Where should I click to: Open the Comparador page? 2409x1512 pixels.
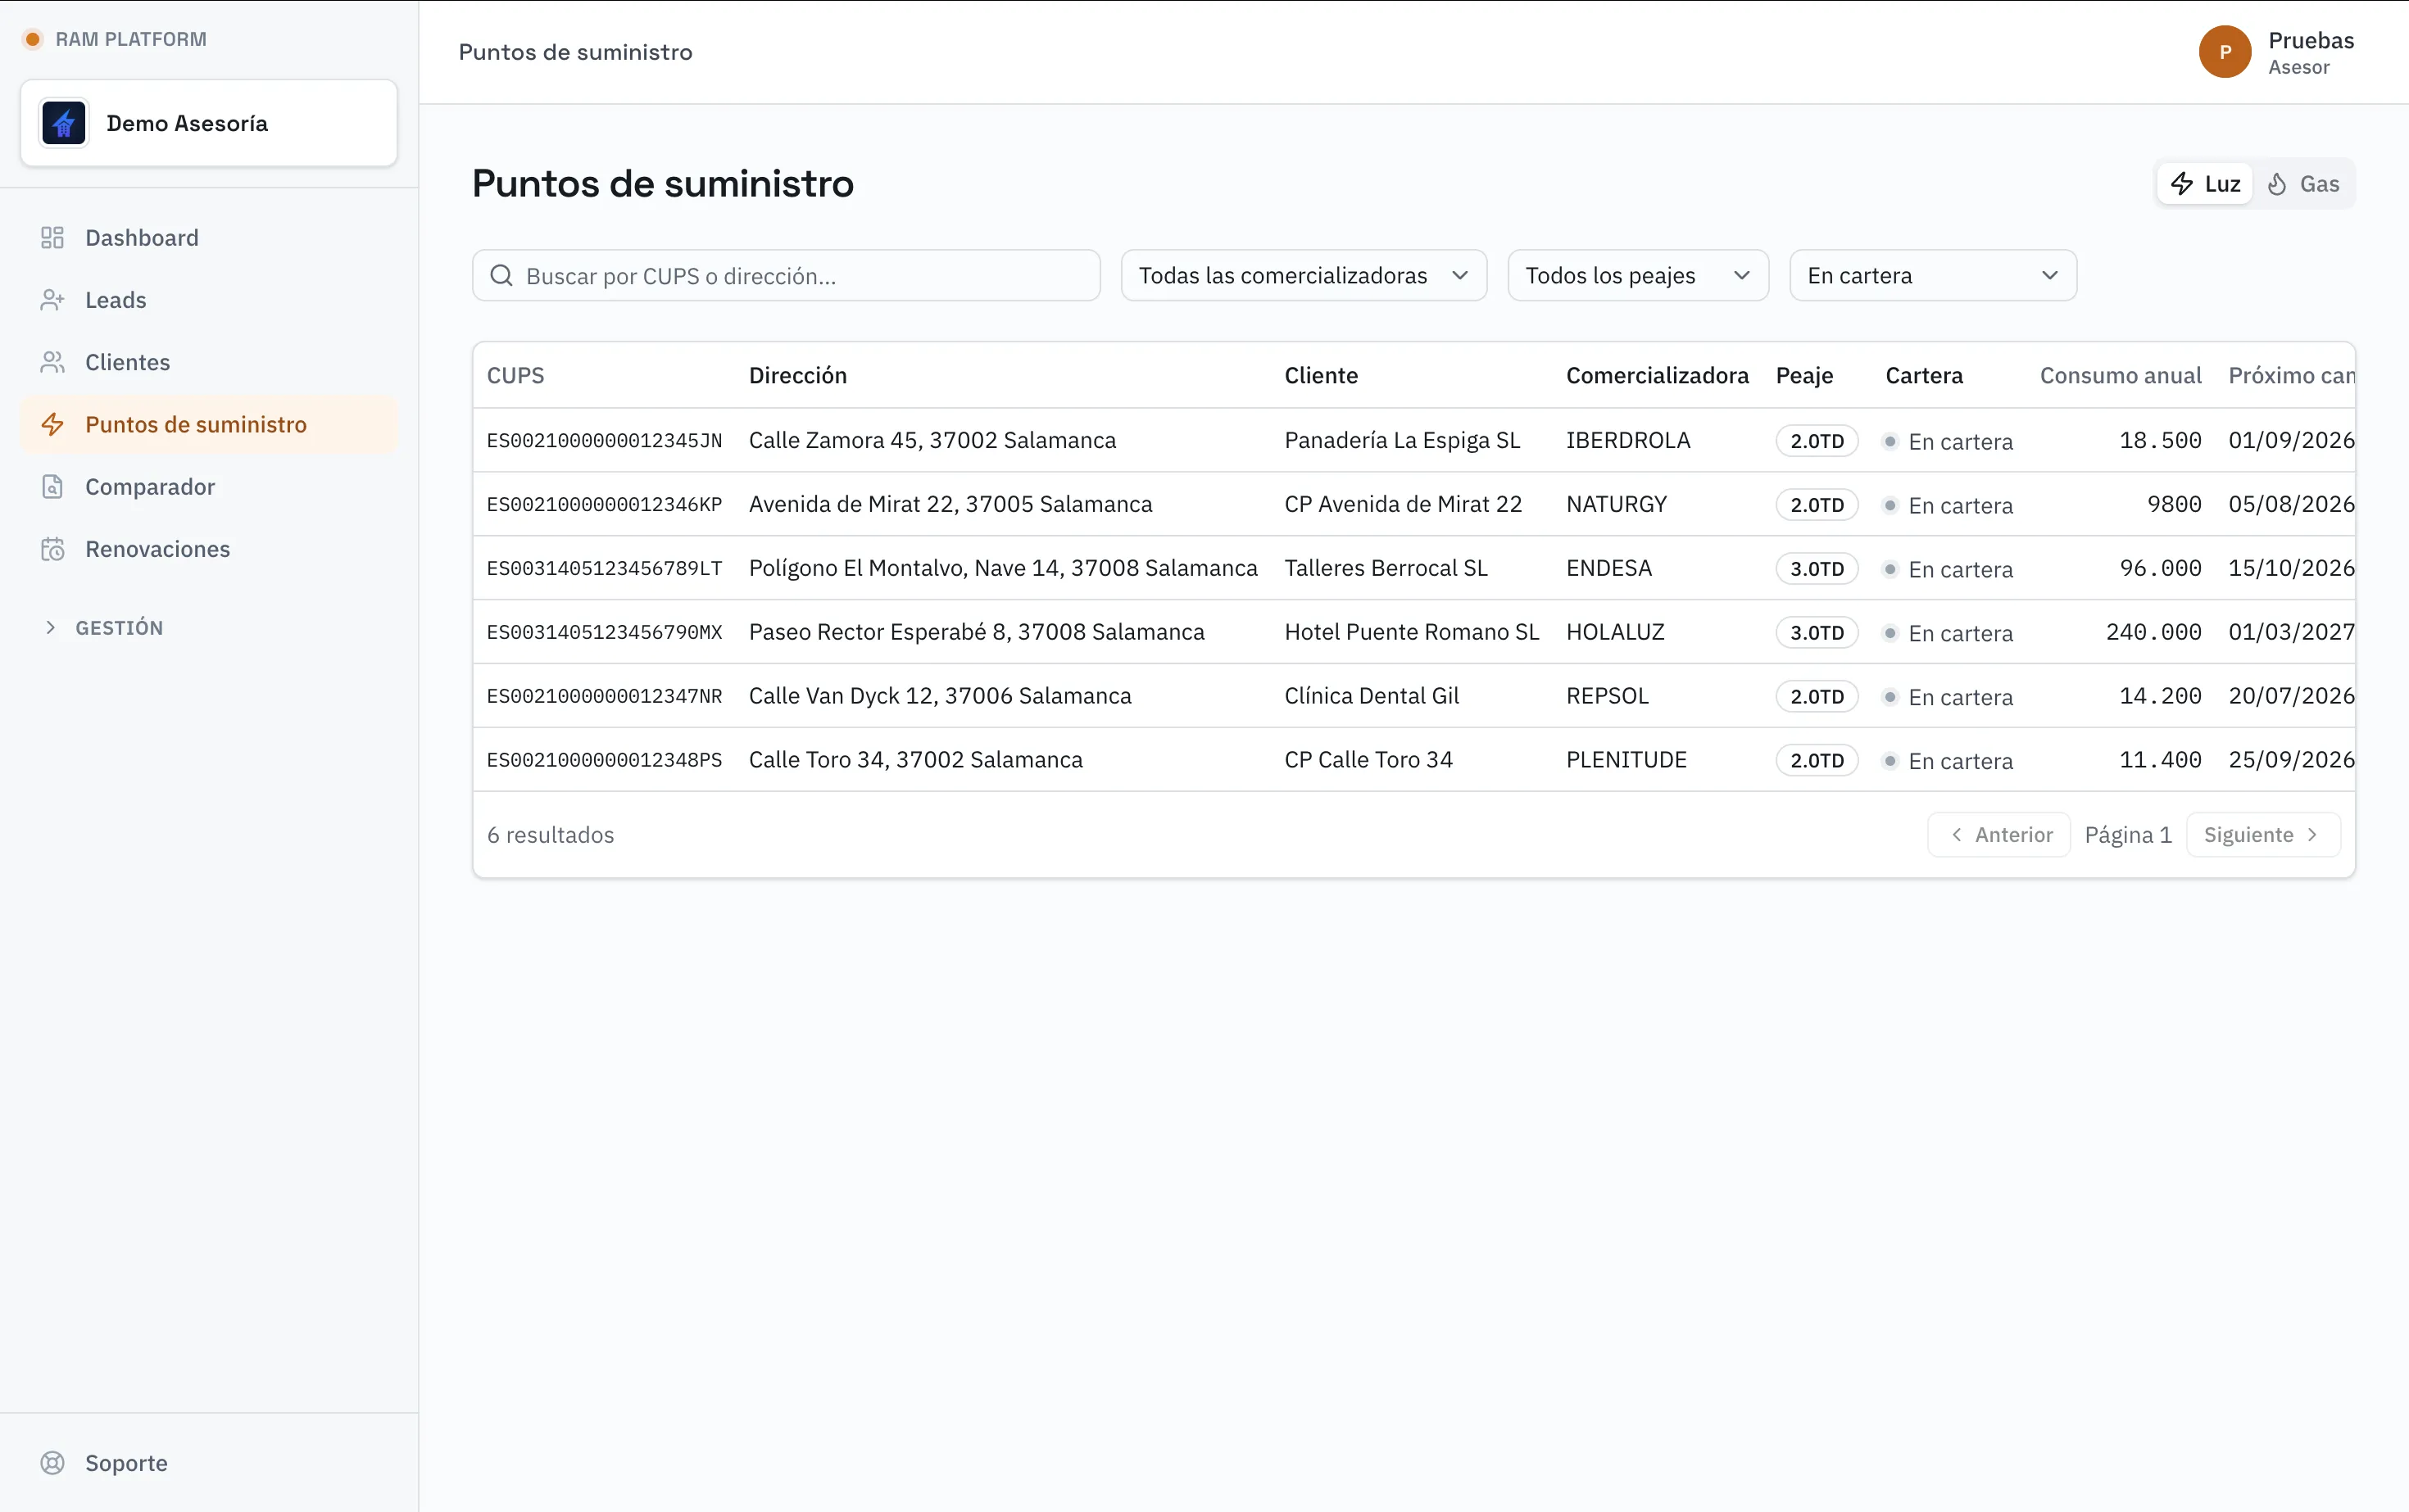point(209,487)
